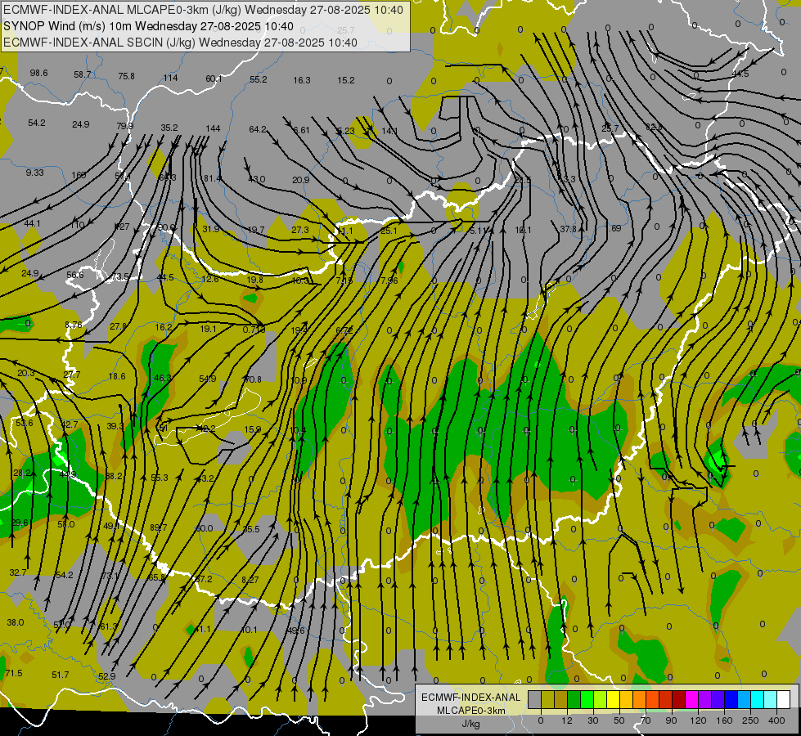Screen dimensions: 801x736
Task: Click the brownish-olive swatch left of 12
Action: point(561,700)
